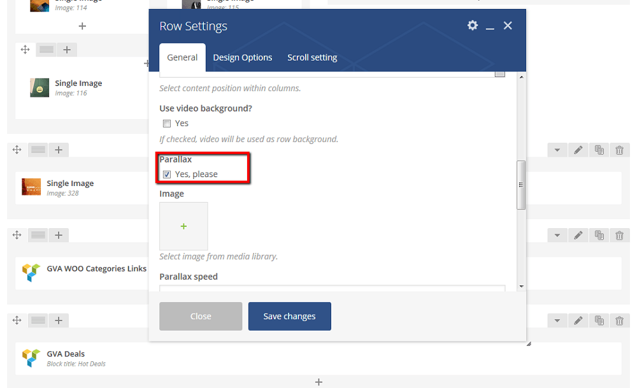Toggle the GVA Deals row collapse arrow

click(x=557, y=320)
